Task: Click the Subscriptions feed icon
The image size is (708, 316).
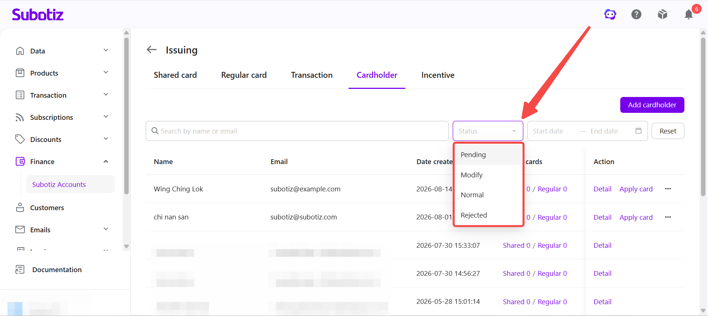Action: (x=20, y=117)
